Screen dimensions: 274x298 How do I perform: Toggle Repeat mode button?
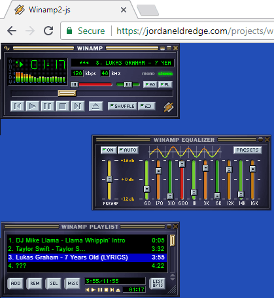pyautogui.click(x=146, y=107)
